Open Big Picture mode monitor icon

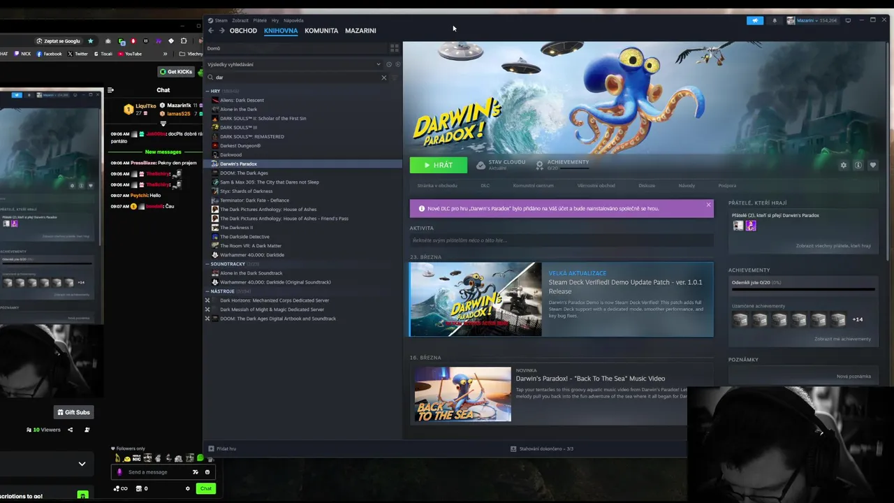pyautogui.click(x=848, y=20)
